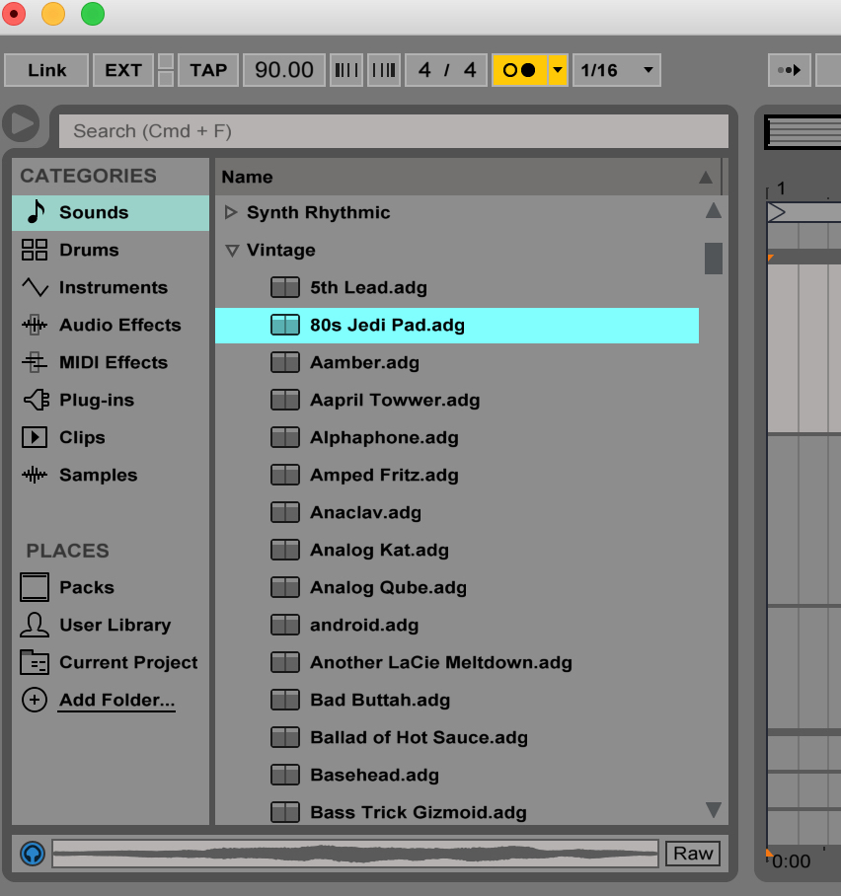Open User Library in Places
Image resolution: width=841 pixels, height=896 pixels.
pyautogui.click(x=115, y=625)
